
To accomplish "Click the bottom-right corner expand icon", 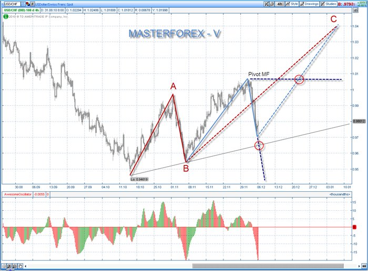I will point(364,266).
